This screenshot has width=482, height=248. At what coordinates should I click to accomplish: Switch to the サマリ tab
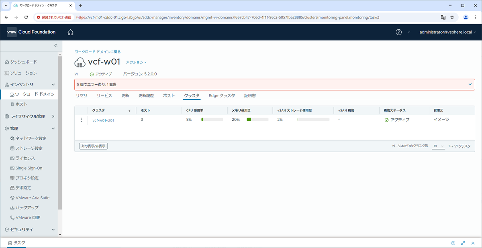(x=82, y=96)
